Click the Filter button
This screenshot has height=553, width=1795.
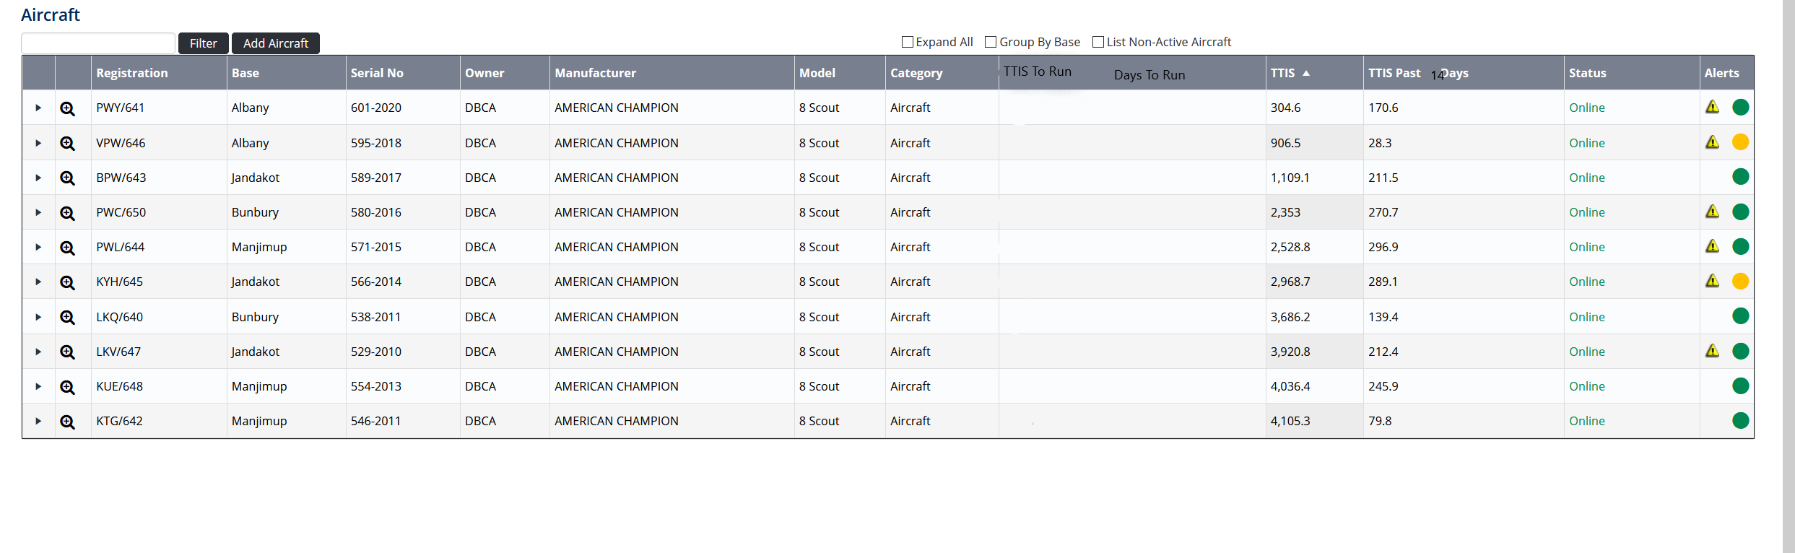coord(203,43)
